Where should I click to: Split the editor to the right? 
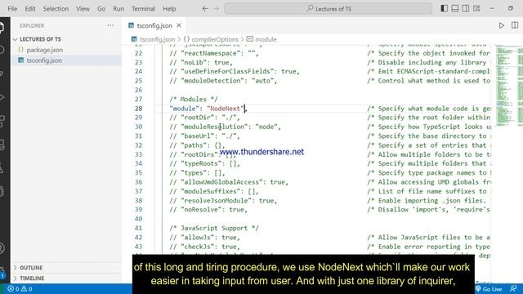pyautogui.click(x=515, y=25)
